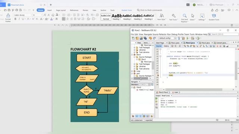This screenshot has width=239, height=134.
Task: Toggle Bold formatting in WPS
Action: pos(15,19)
